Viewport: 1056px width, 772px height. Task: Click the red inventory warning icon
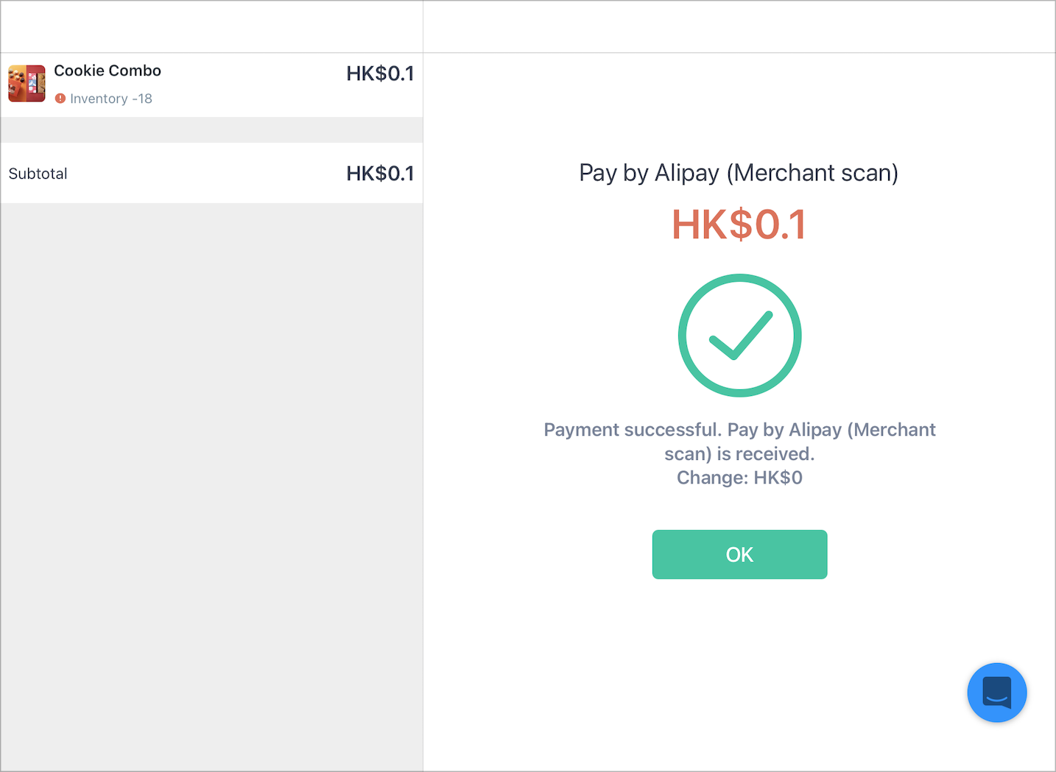click(60, 99)
